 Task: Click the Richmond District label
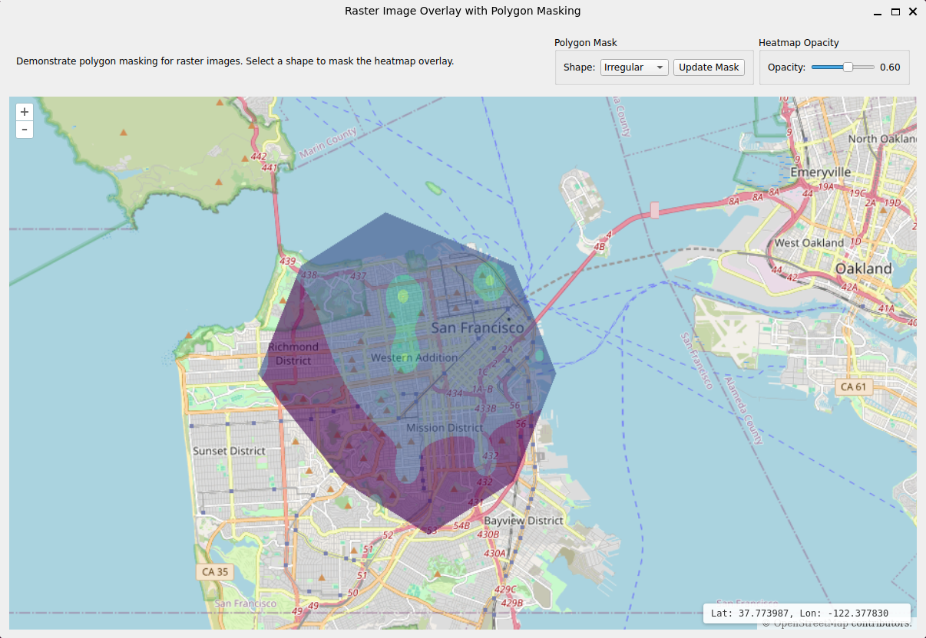point(293,354)
